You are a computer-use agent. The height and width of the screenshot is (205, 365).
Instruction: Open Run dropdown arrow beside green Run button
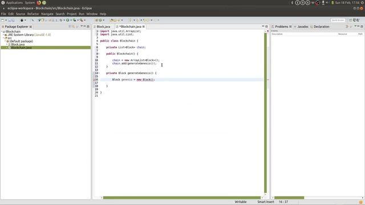pyautogui.click(x=71, y=20)
